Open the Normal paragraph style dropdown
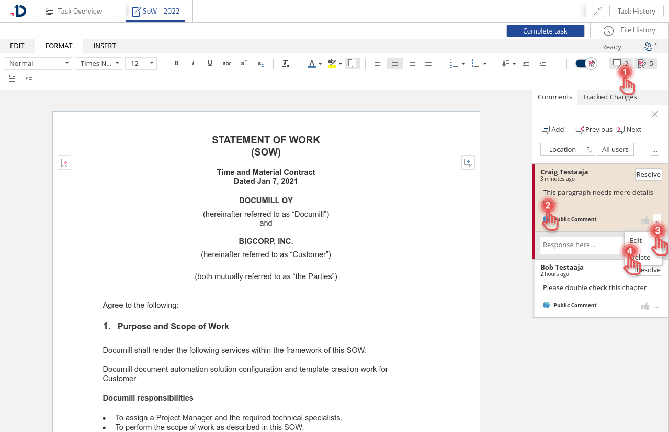669x432 pixels. pos(38,63)
